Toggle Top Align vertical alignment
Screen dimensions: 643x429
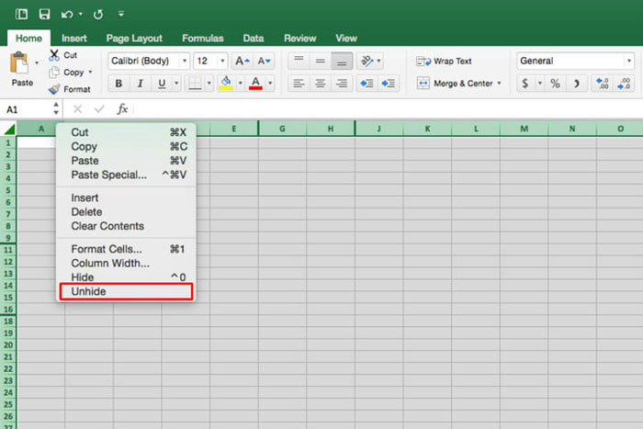tap(299, 62)
